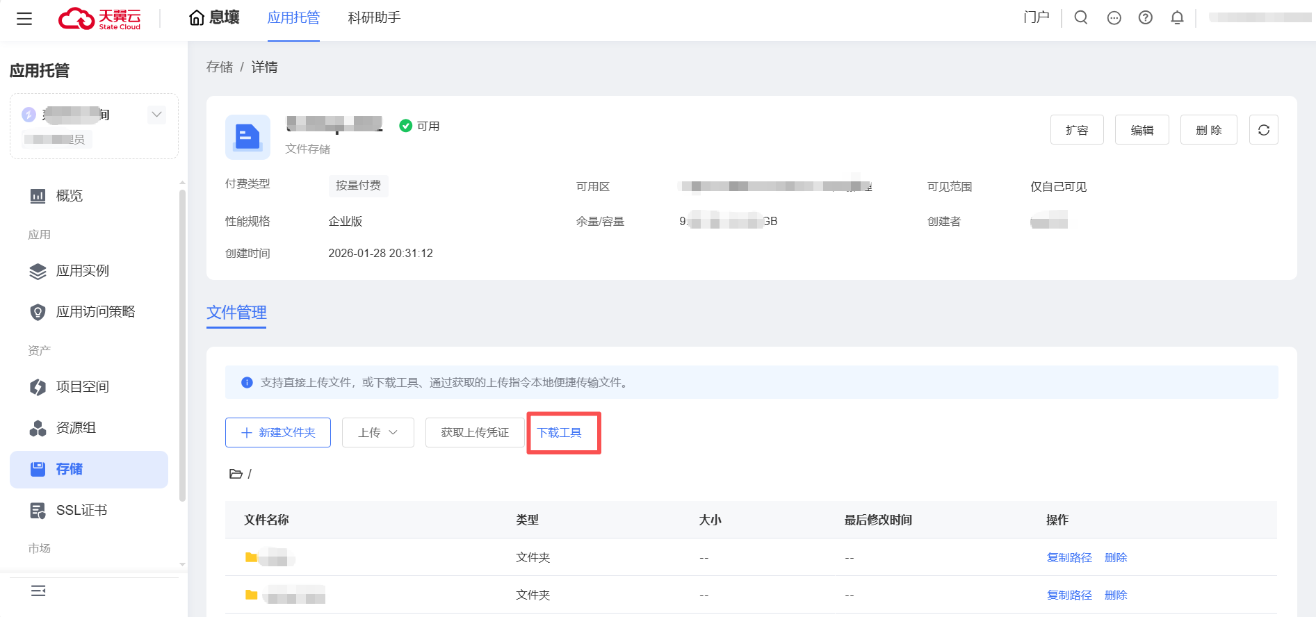Open 应用实例 in the sidebar

coord(82,271)
